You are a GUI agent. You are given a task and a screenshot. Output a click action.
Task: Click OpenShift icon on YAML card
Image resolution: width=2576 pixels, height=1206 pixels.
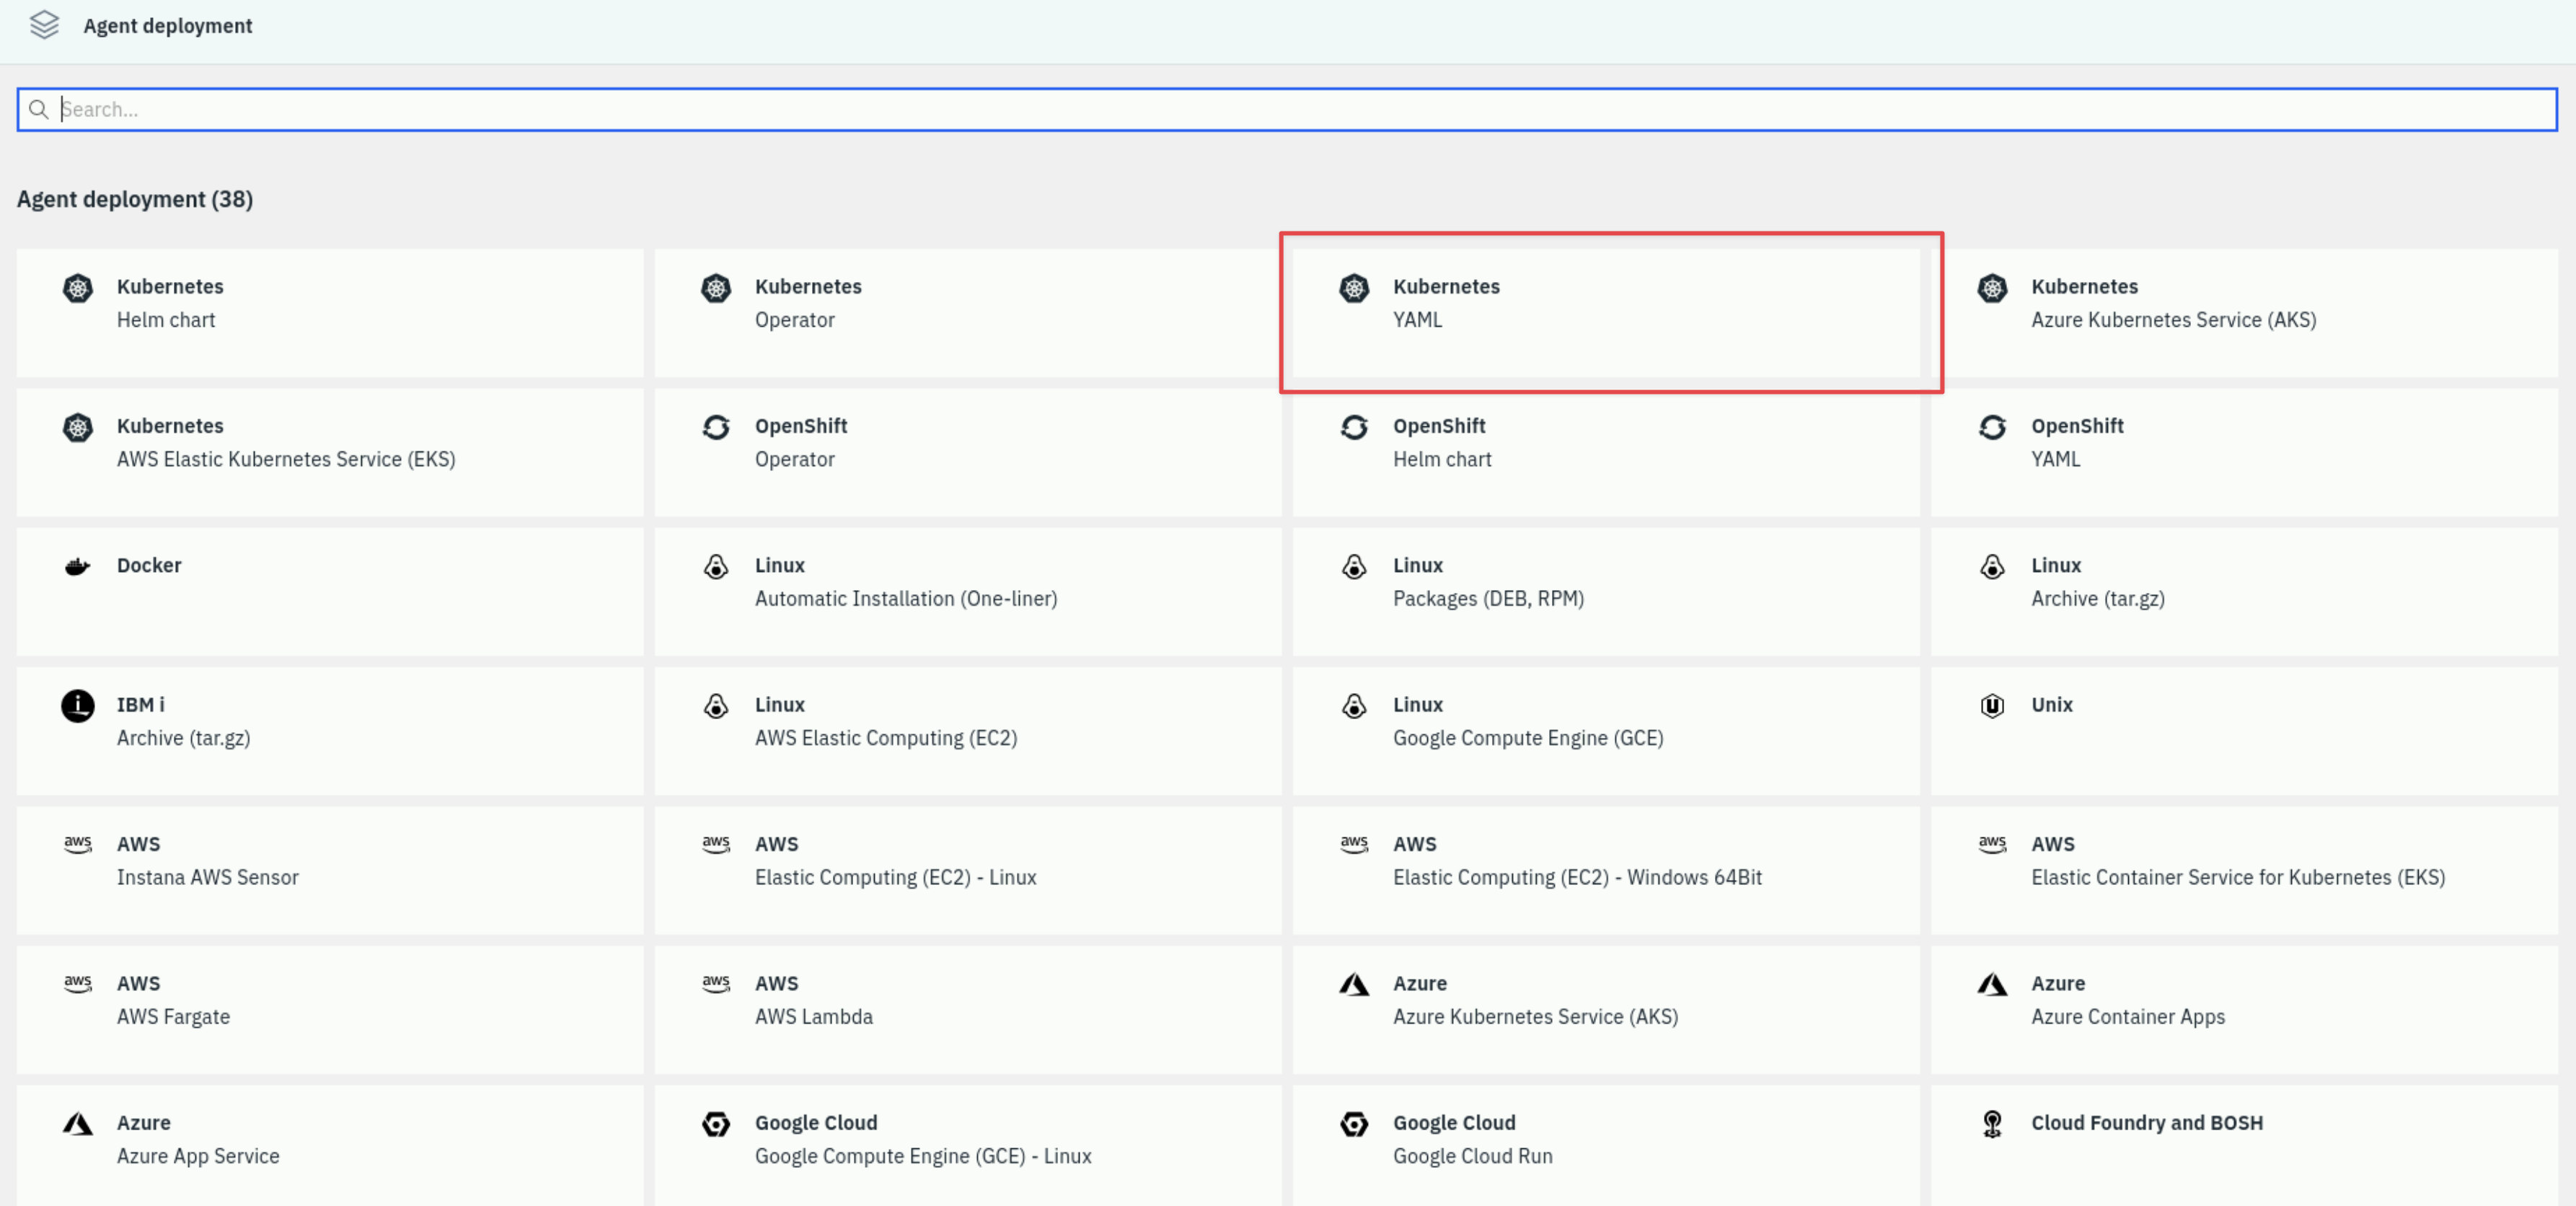(1992, 427)
